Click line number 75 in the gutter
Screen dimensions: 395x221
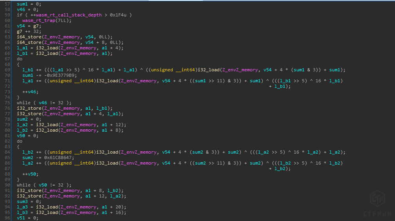tap(7, 103)
